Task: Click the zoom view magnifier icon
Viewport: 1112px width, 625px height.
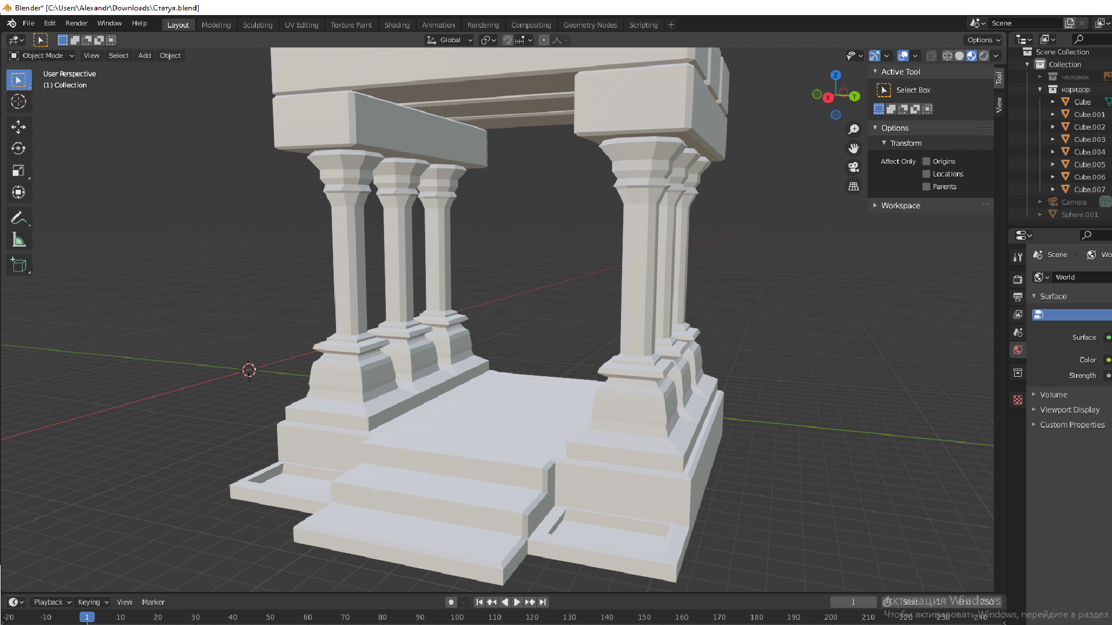Action: [x=854, y=129]
